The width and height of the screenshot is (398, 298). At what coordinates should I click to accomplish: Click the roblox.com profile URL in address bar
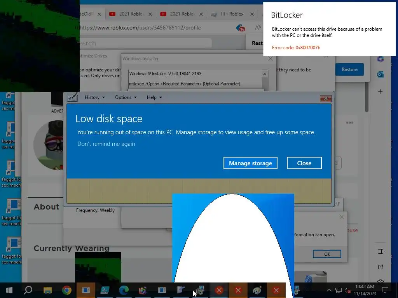point(140,28)
